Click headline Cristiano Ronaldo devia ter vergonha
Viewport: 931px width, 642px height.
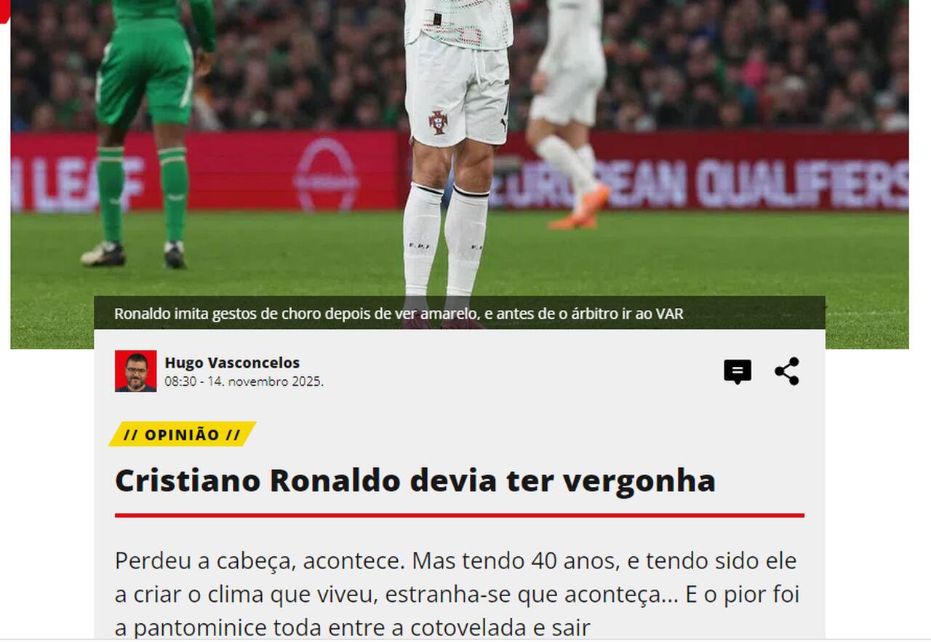pyautogui.click(x=415, y=481)
